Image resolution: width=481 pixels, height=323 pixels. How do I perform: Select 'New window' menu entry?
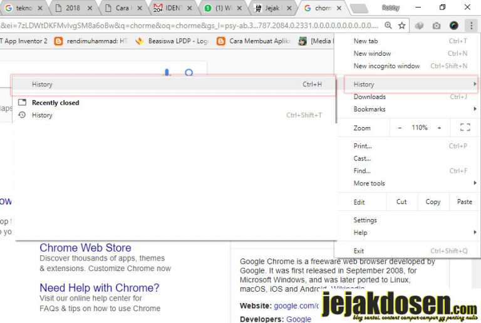tap(407, 53)
